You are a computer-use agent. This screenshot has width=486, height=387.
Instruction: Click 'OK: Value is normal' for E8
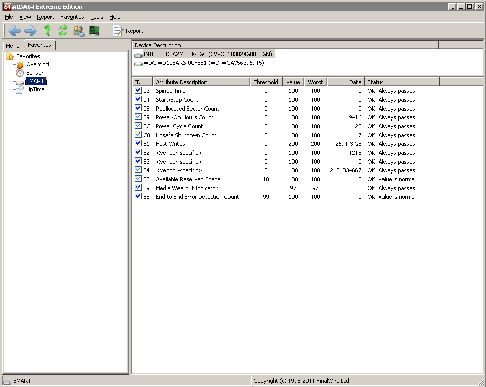pos(391,179)
